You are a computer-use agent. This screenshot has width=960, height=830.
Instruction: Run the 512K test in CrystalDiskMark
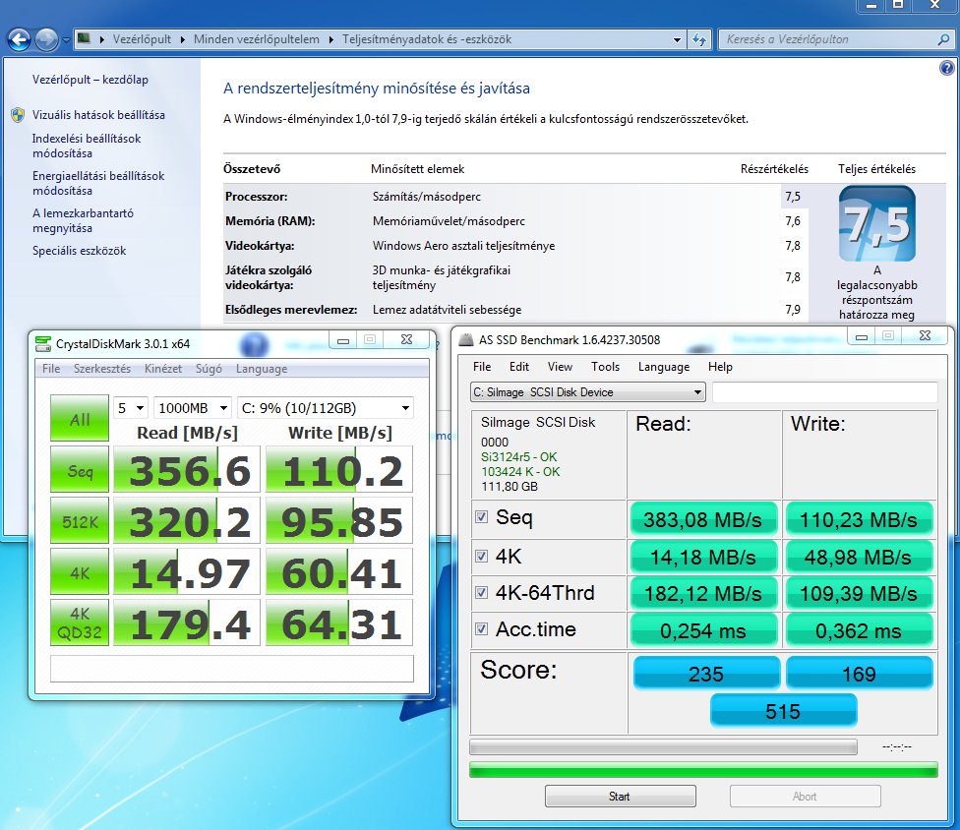[x=80, y=522]
